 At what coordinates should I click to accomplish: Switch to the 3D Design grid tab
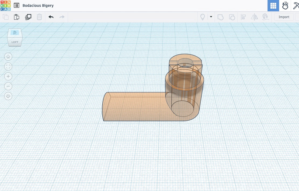click(x=273, y=5)
